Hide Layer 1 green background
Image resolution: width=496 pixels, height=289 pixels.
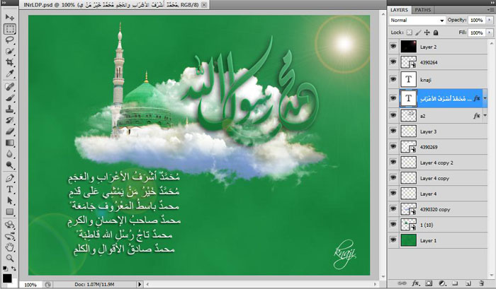click(x=393, y=240)
